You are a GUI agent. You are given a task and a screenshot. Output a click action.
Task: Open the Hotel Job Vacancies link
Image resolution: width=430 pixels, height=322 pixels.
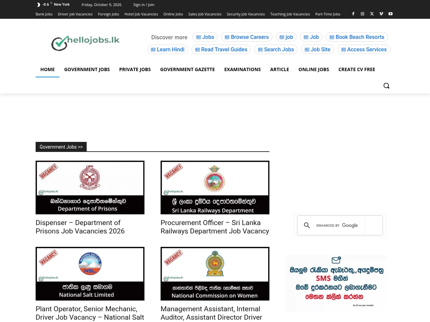141,14
